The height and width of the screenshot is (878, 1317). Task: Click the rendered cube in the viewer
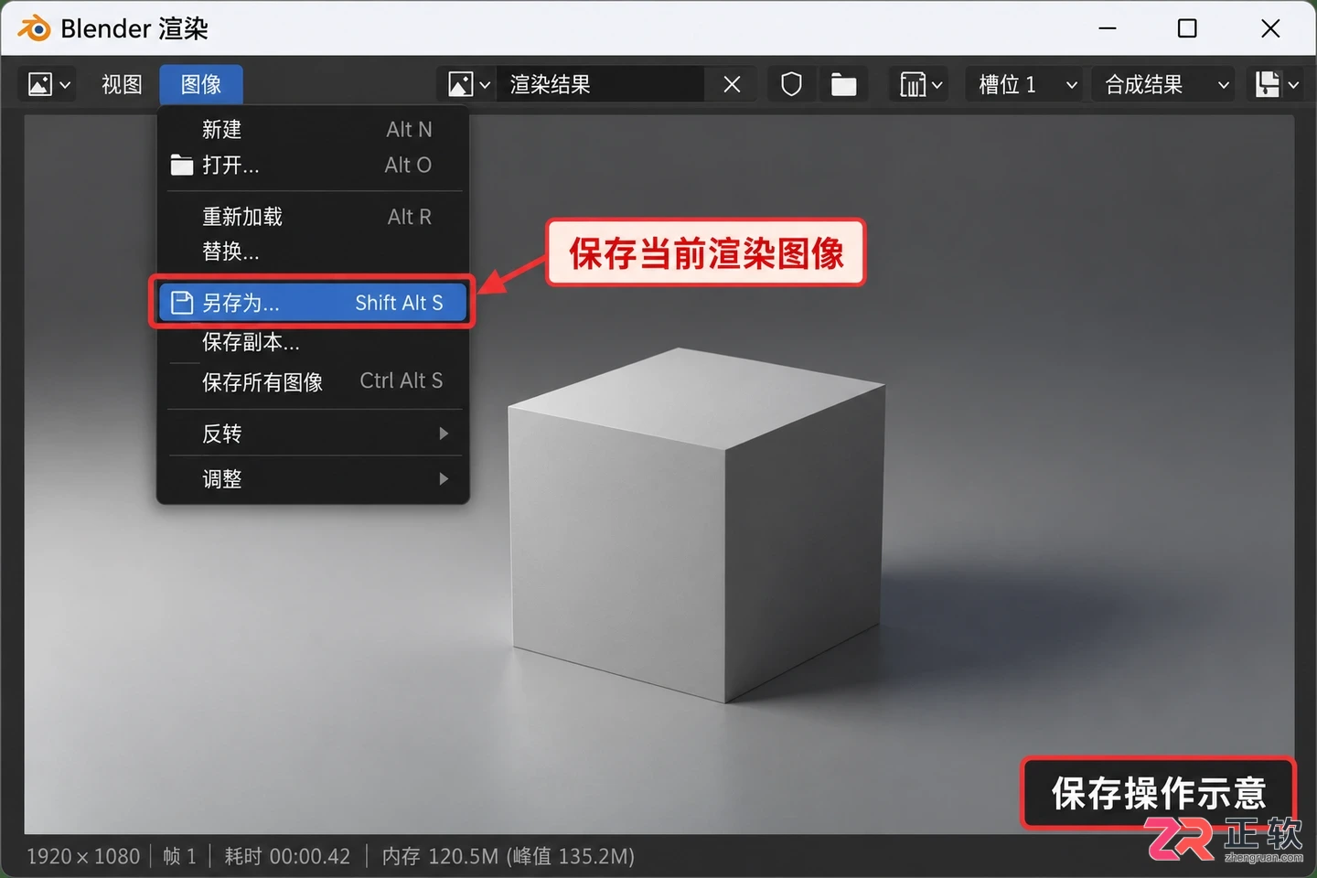(695, 524)
